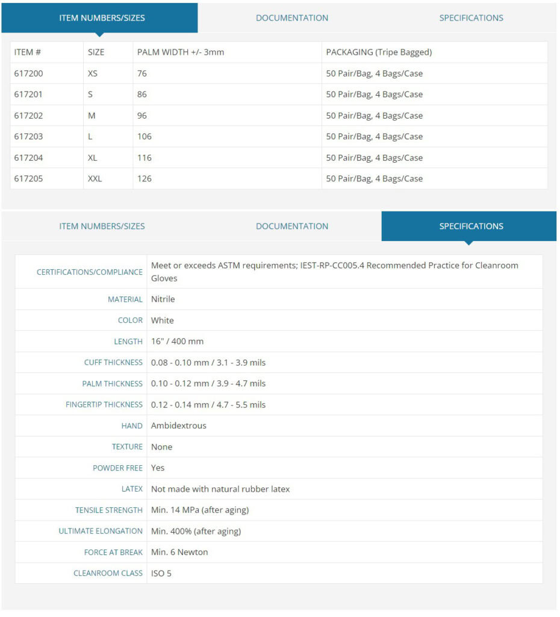Viewport: 560px width, 617px height.
Task: Click packaging text in the 617201 row
Action: tap(375, 95)
